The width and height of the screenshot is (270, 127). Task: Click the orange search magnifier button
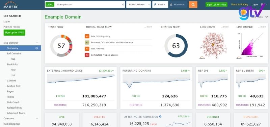point(193,5)
